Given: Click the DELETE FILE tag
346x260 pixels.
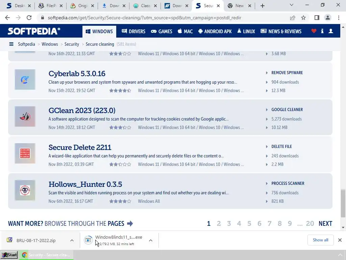Looking at the screenshot, I should (x=281, y=147).
